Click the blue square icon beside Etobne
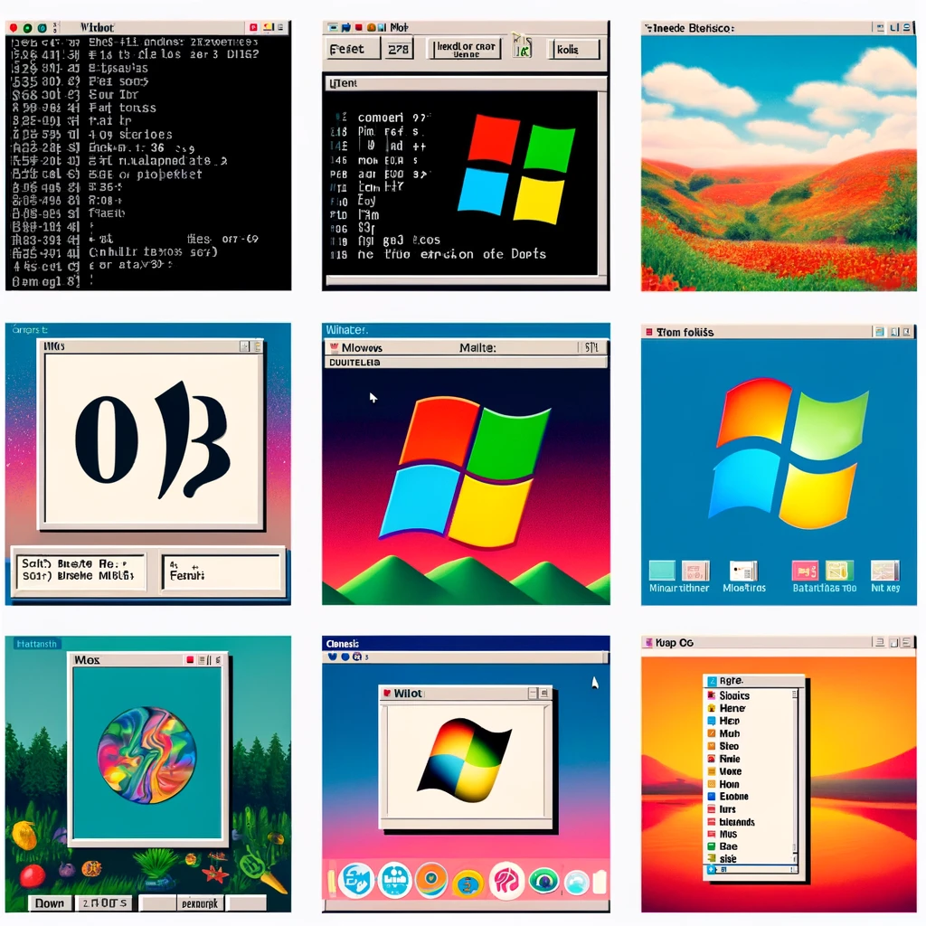926x926 pixels. coord(712,796)
